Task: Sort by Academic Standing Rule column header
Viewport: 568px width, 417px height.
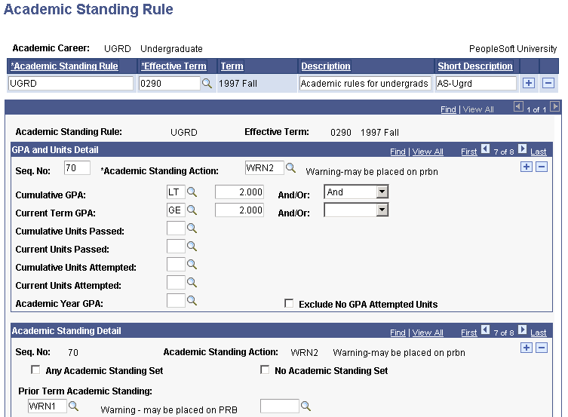Action: click(64, 66)
